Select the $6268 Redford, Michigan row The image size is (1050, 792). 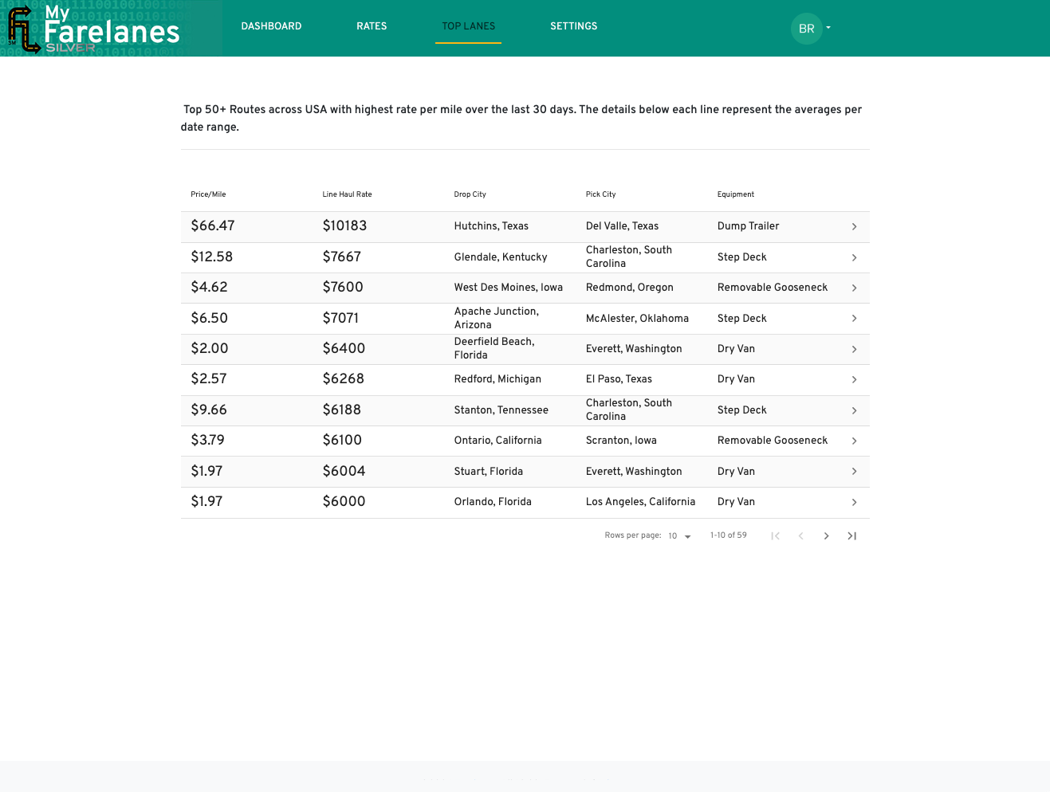tap(525, 380)
